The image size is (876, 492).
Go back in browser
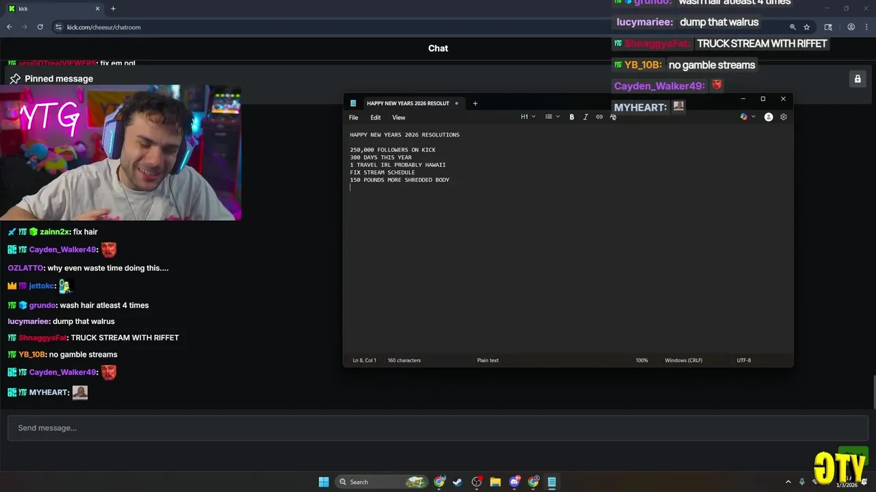point(9,27)
